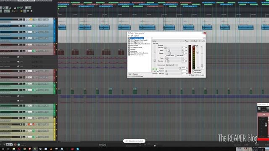Select VST: ReaComp (Cockos) in FX chain list
The width and height of the screenshot is (269, 151).
pyautogui.click(x=137, y=38)
